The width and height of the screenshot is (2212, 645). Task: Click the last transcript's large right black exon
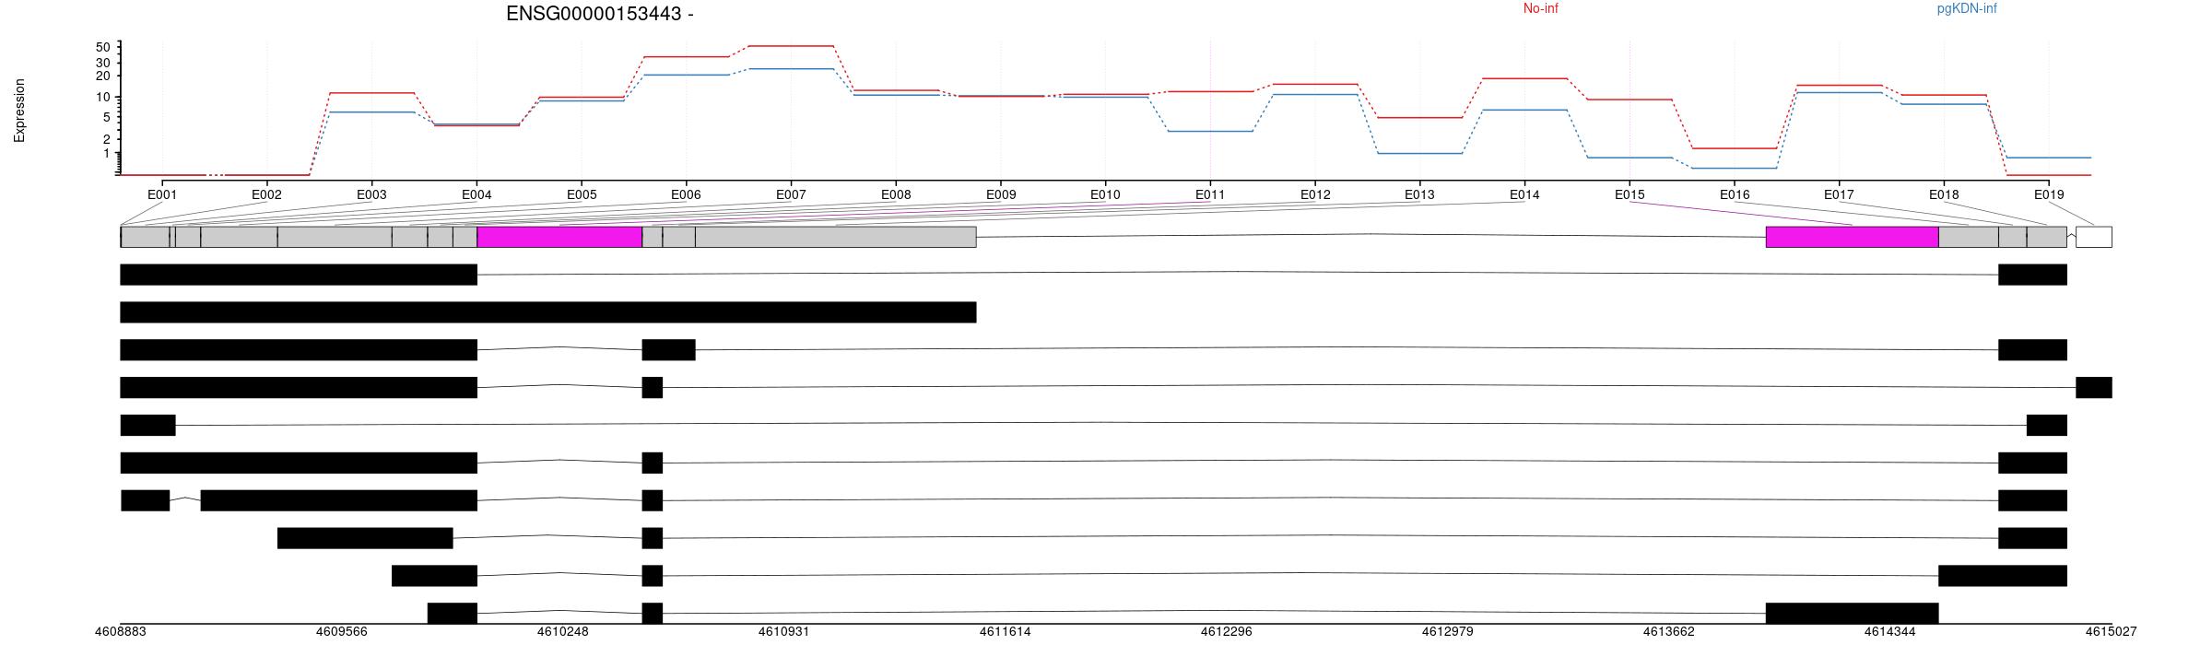point(1852,614)
